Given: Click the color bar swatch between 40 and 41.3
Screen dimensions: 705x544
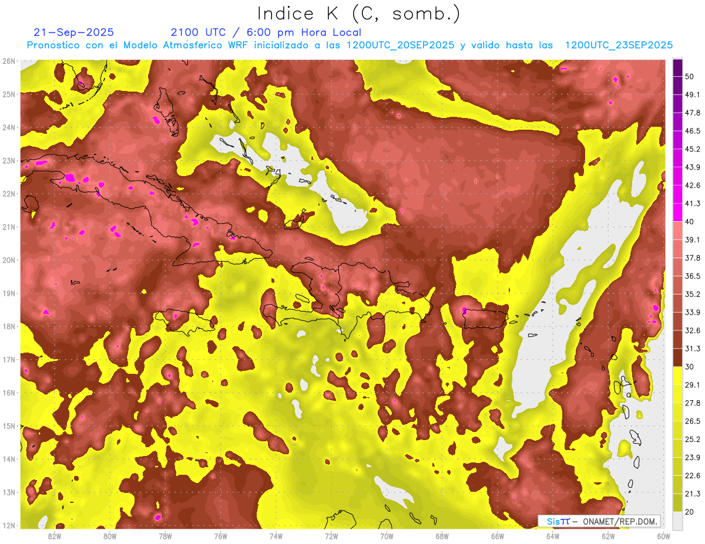Looking at the screenshot, I should point(677,212).
